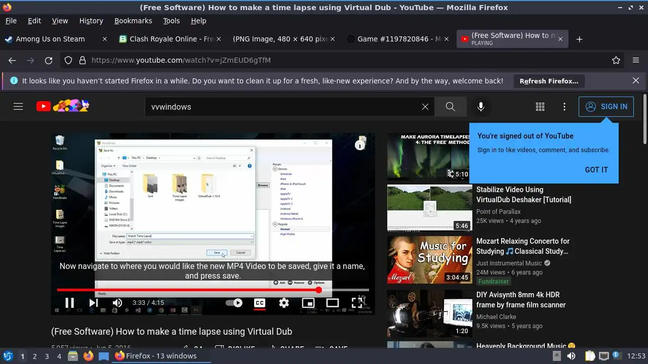648x364 pixels.
Task: Skip to the next video
Action: pyautogui.click(x=94, y=303)
